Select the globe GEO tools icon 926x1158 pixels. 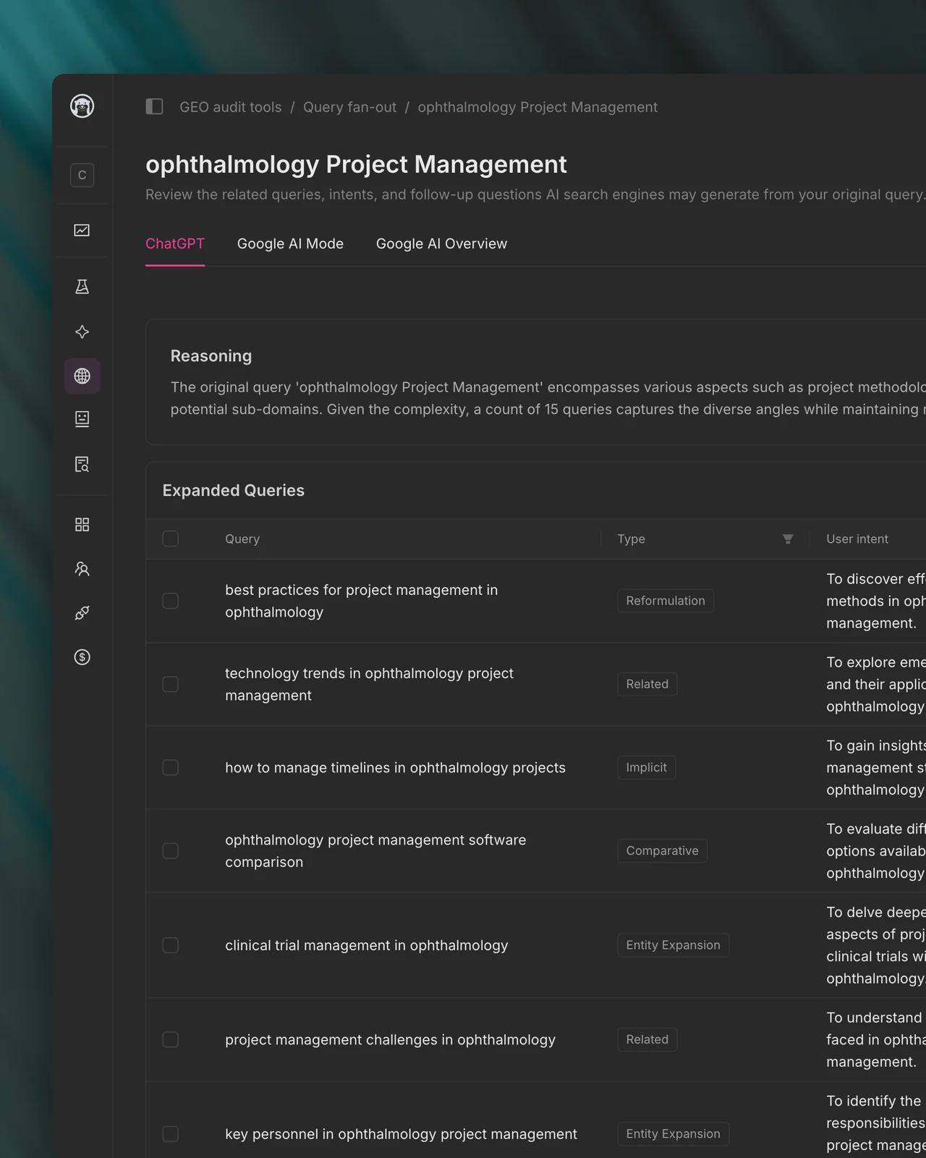82,376
